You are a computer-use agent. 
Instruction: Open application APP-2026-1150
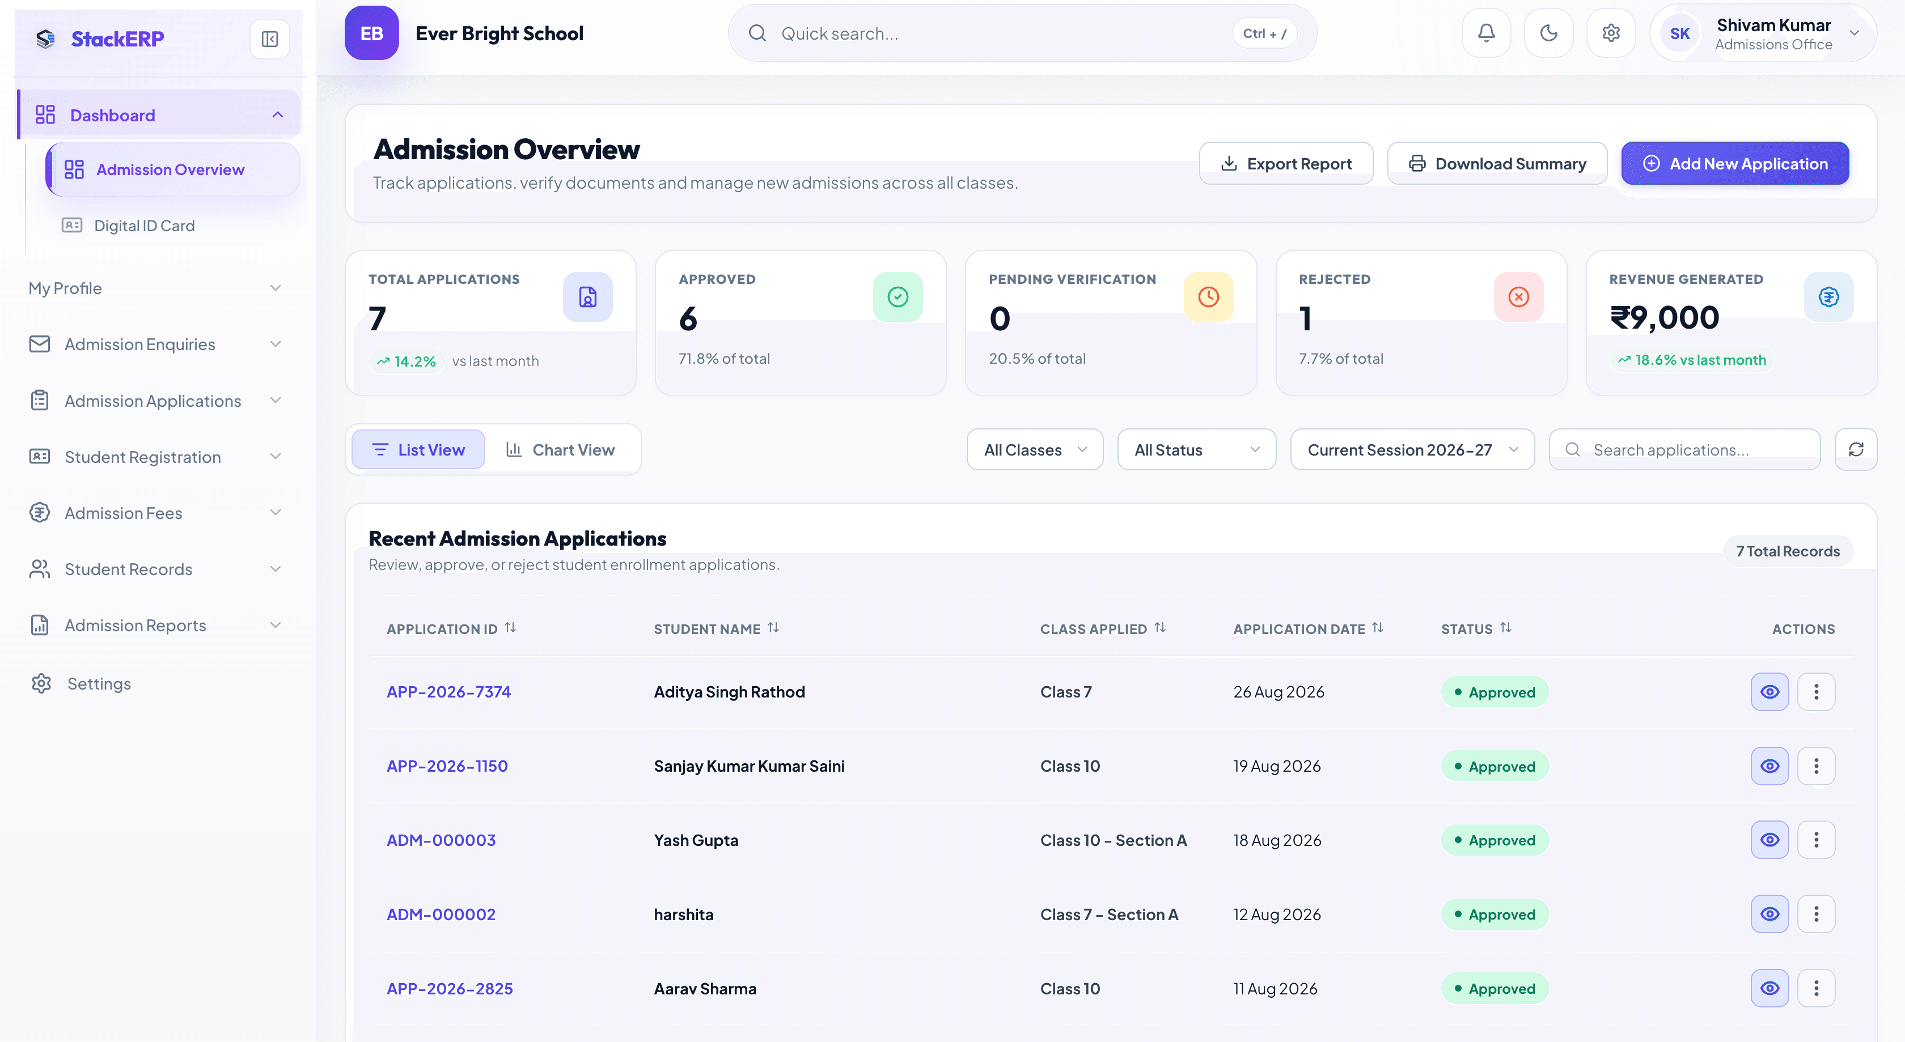click(x=447, y=765)
